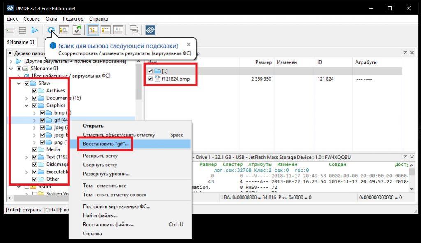Toggle checkbox for f121824.bmp file
This screenshot has width=421, height=243.
point(150,79)
